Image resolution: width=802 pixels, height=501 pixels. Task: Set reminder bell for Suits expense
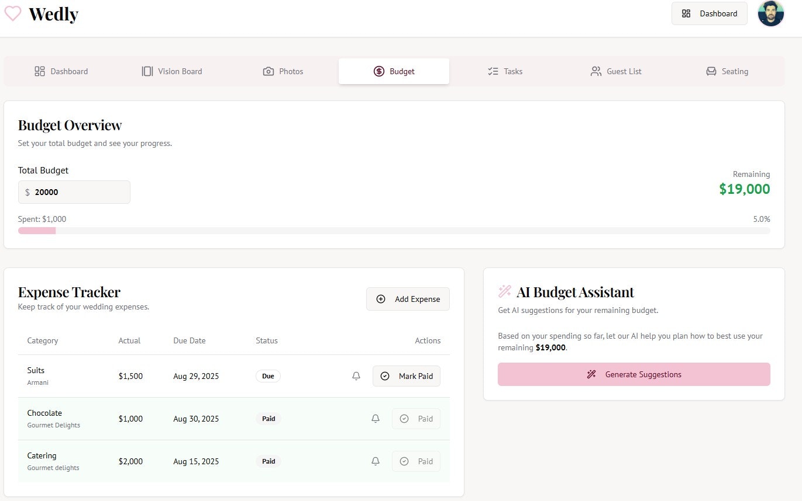pos(356,376)
